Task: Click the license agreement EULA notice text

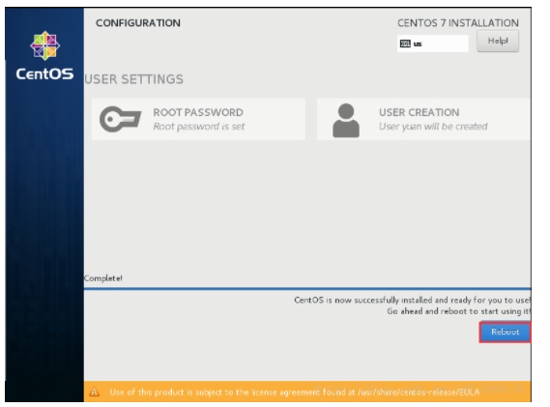Action: [x=294, y=392]
